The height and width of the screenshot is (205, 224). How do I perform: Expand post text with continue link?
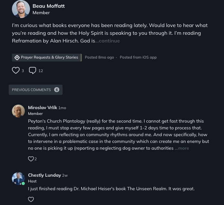108,41
